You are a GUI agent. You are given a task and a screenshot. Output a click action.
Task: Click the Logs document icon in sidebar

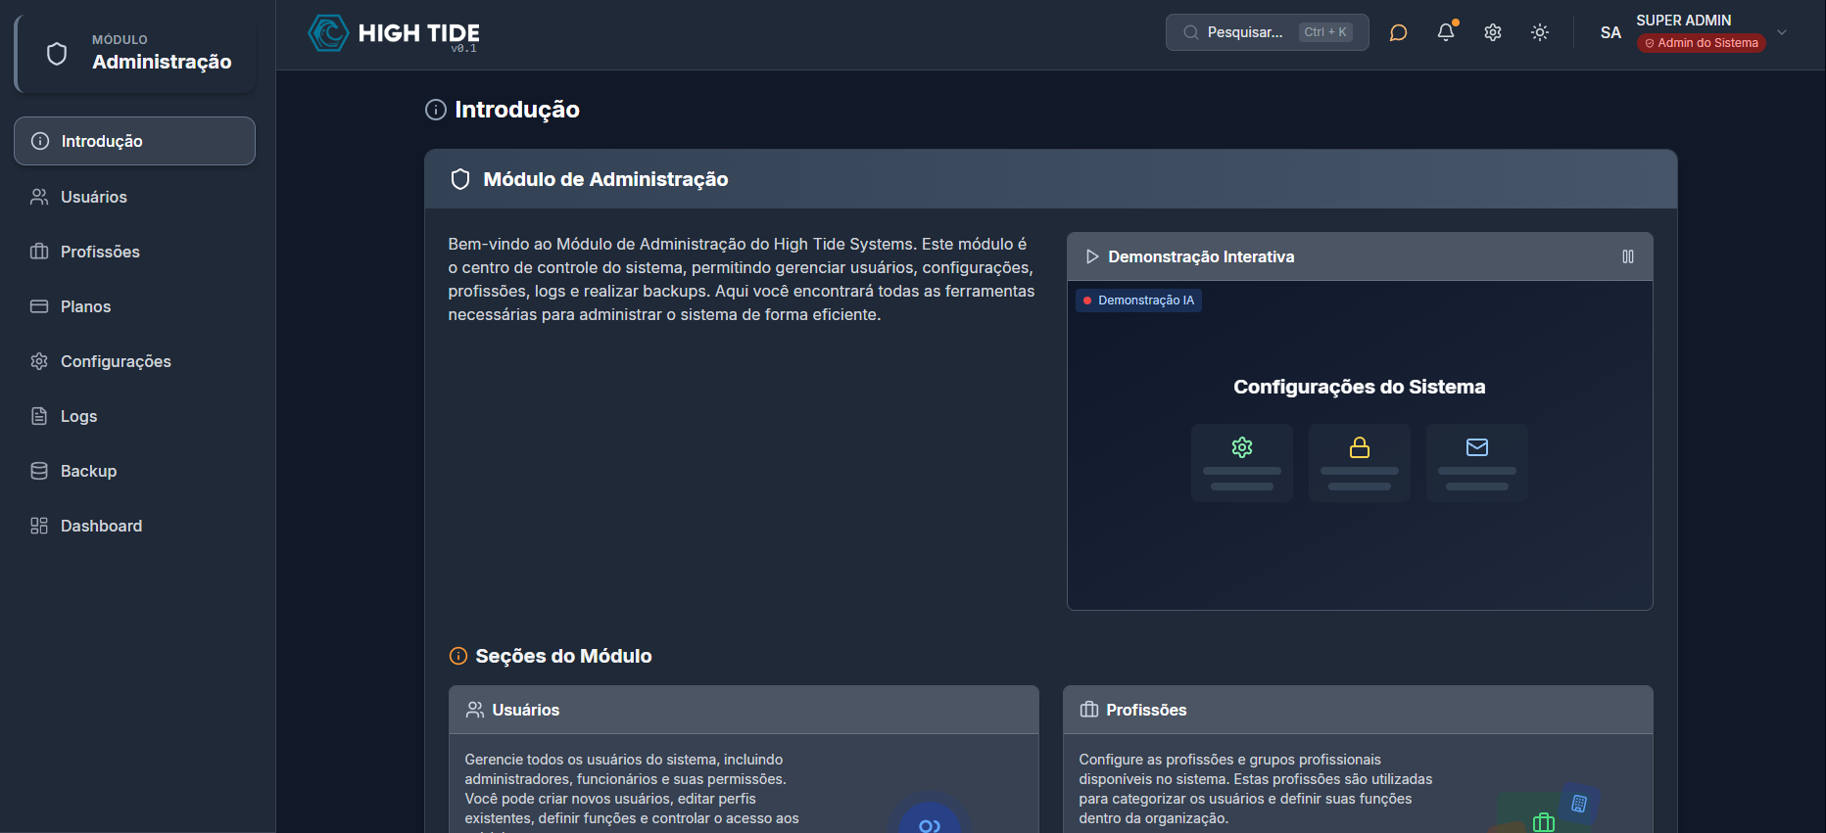(39, 416)
